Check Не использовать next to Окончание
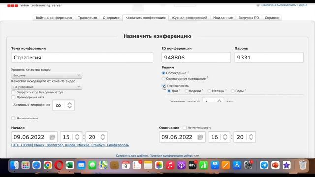 tap(185, 128)
